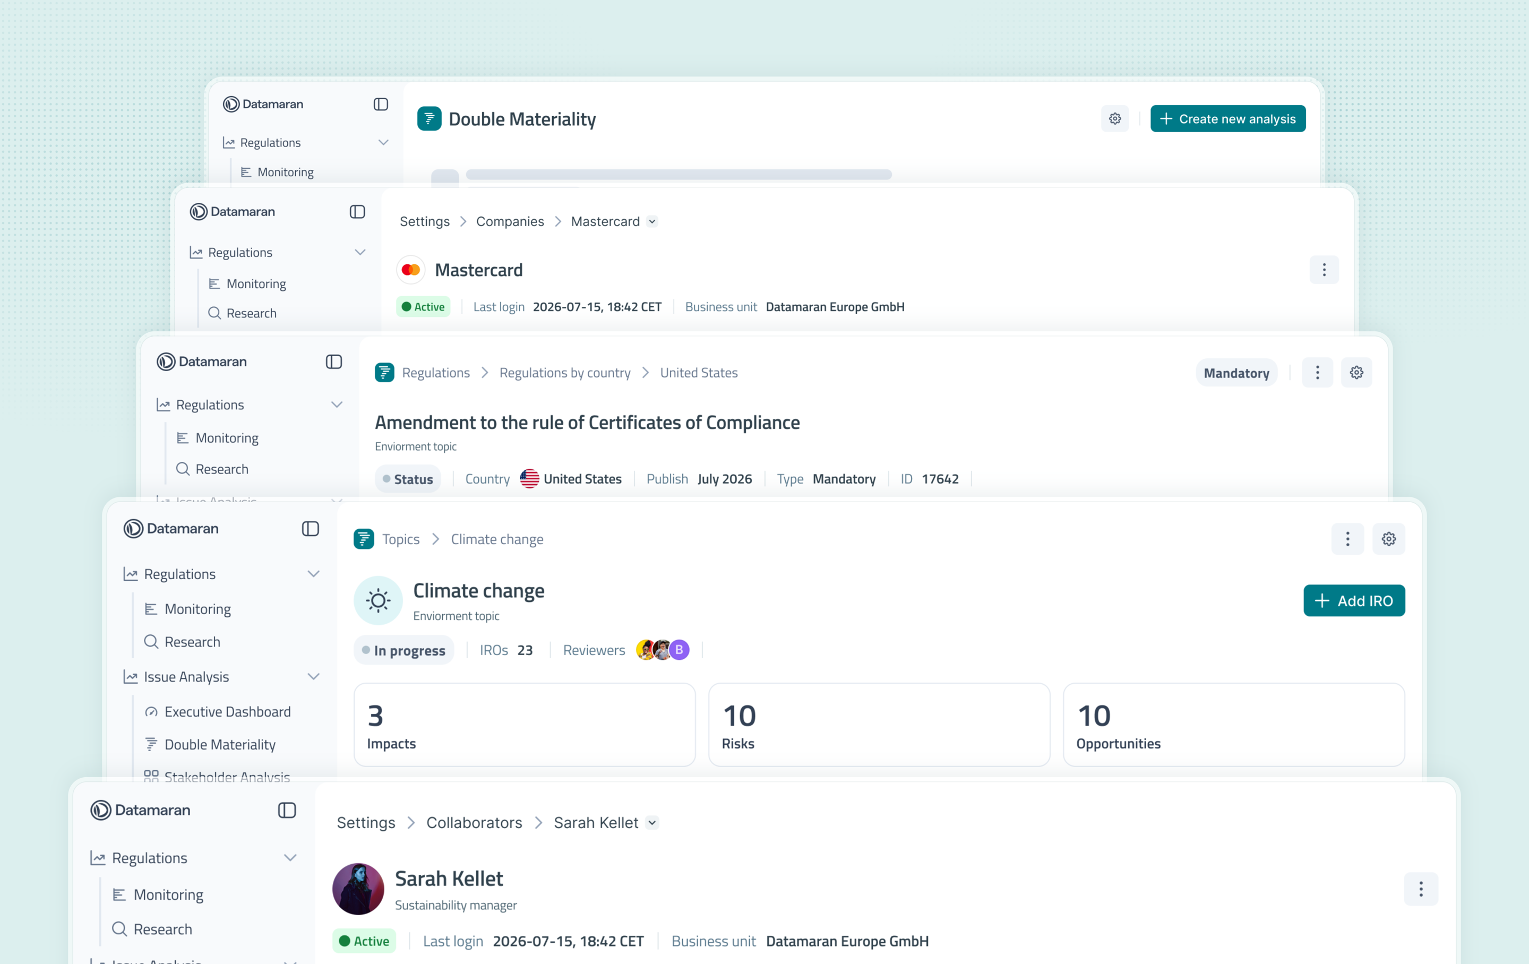Screen dimensions: 1529x964
Task: Open settings gear in Double Materiality window
Action: pyautogui.click(x=1114, y=119)
